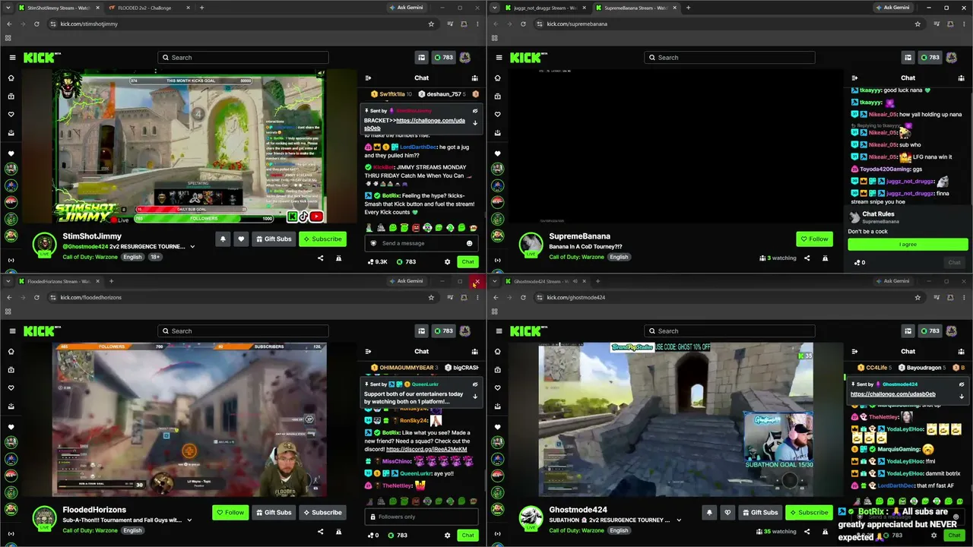Open a new tab in StimShotJimmy window
This screenshot has width=973, height=547.
click(201, 8)
